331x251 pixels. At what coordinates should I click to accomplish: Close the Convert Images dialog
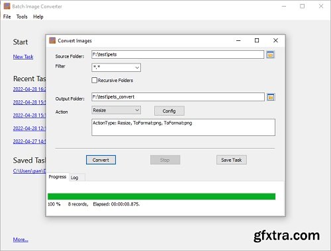click(275, 40)
